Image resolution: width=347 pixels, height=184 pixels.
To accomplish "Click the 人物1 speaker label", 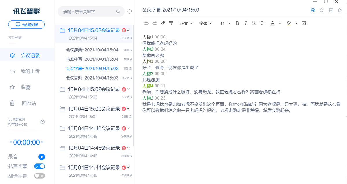I will tap(148, 37).
